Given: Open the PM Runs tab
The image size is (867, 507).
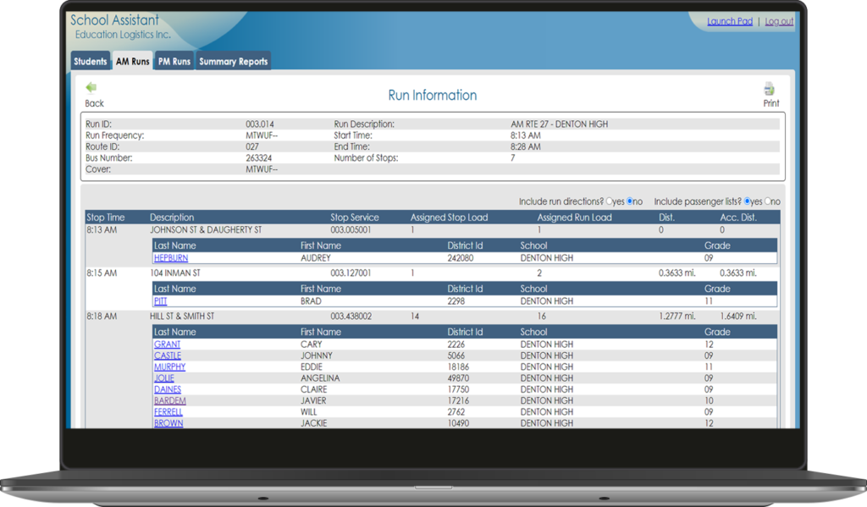Looking at the screenshot, I should coord(174,60).
